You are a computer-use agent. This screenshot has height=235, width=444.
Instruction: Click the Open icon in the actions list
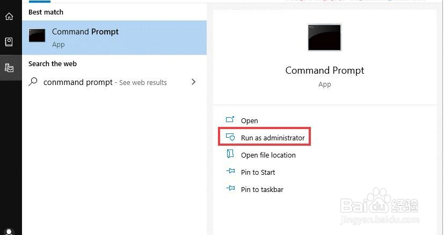pyautogui.click(x=230, y=120)
